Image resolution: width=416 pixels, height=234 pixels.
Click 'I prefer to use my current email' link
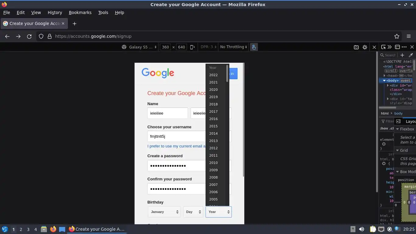(x=176, y=146)
